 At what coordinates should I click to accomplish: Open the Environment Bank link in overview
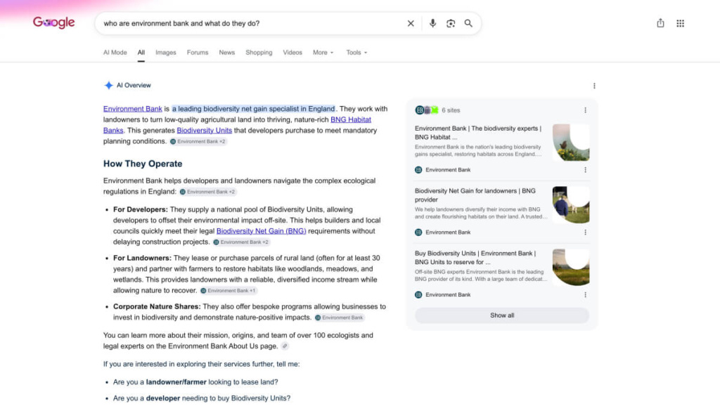[x=133, y=109]
